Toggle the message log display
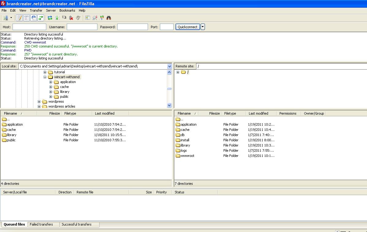 20,18
